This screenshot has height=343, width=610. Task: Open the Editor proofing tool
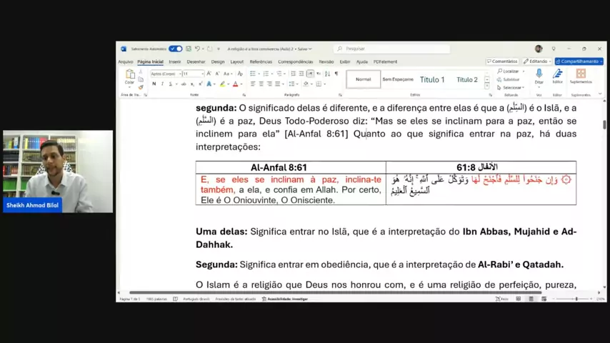[557, 75]
